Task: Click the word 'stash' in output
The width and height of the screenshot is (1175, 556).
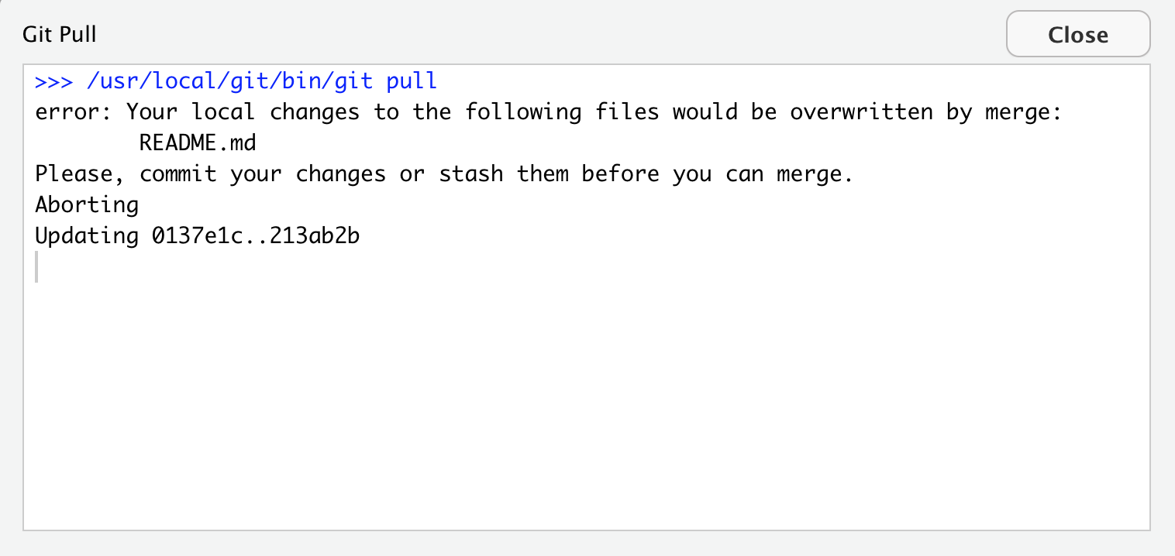Action: tap(470, 173)
